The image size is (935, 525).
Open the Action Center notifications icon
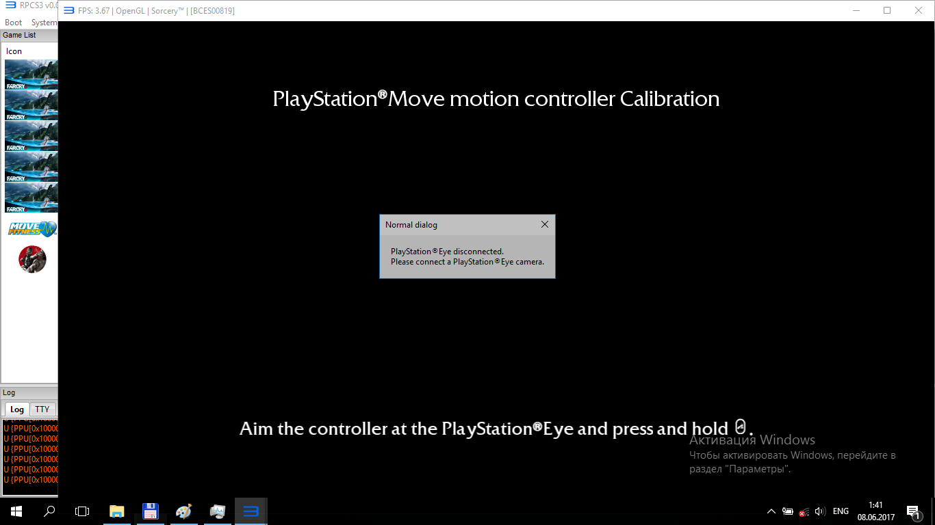(913, 511)
